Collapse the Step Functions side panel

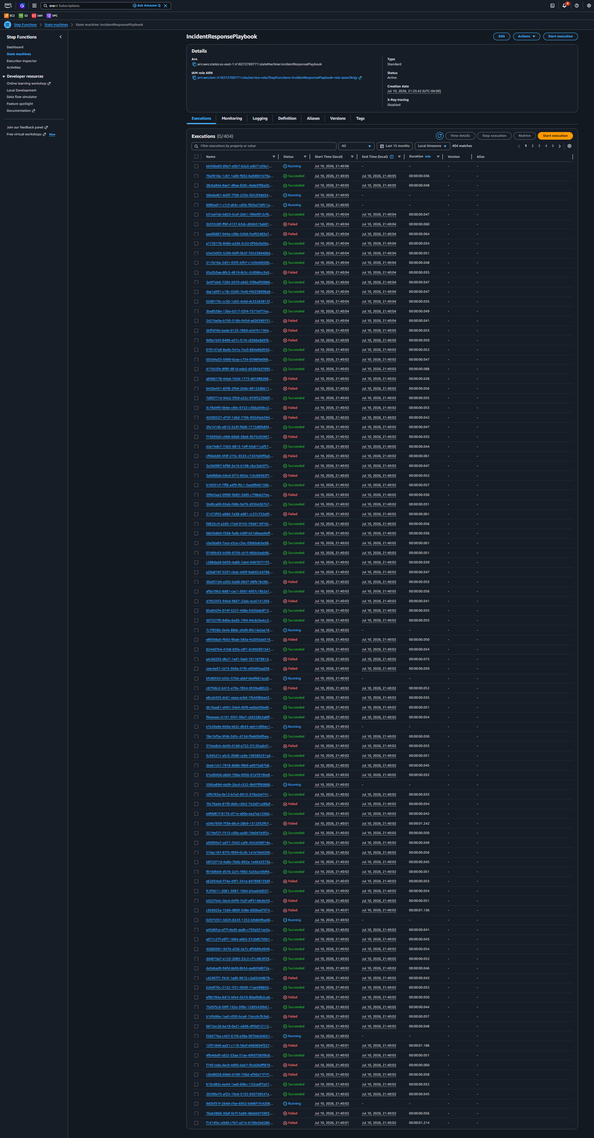tap(61, 37)
